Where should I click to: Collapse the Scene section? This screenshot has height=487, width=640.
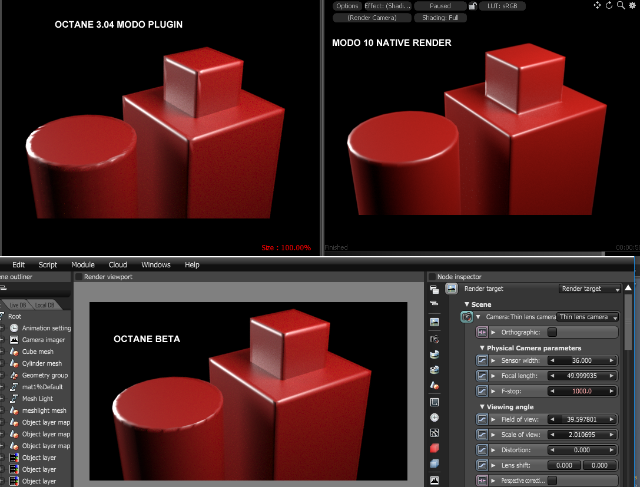[x=466, y=304]
